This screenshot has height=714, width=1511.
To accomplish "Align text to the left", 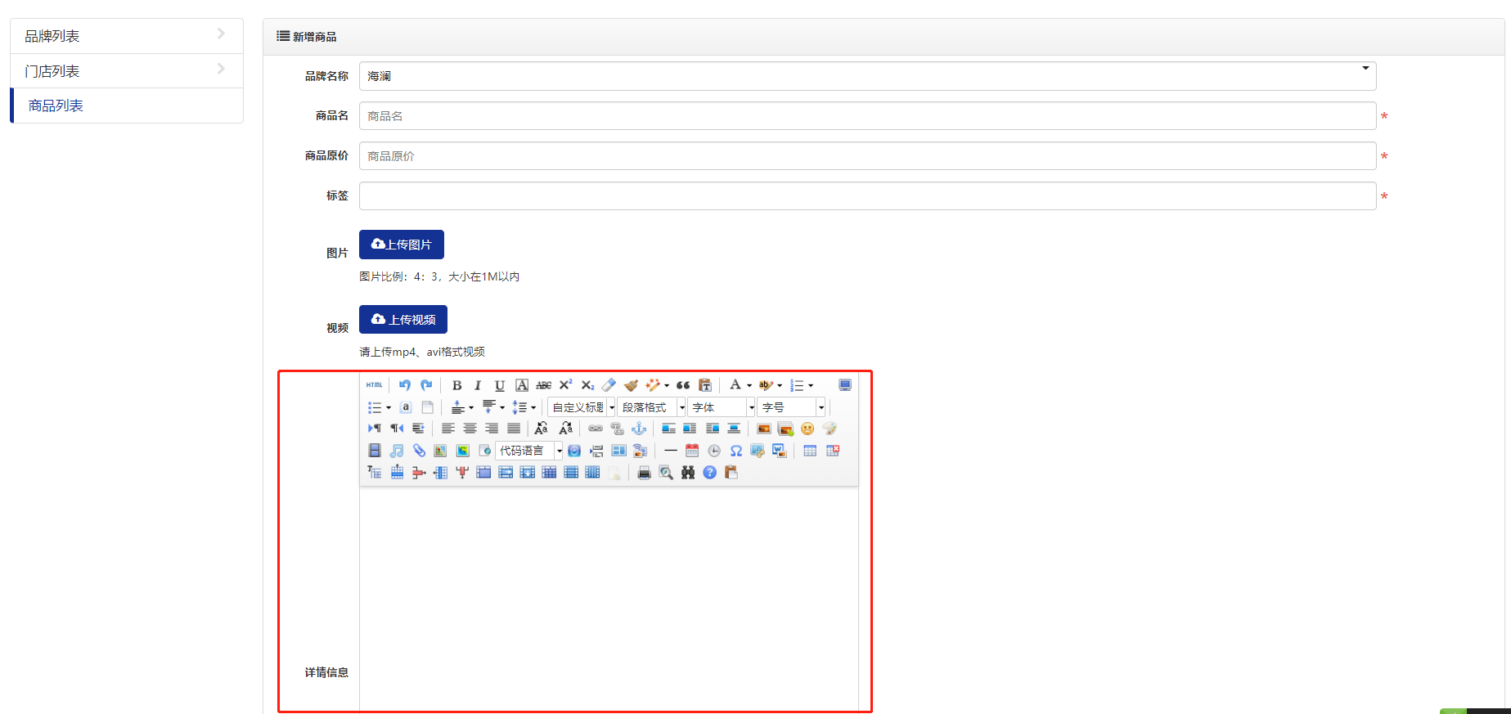I will point(447,429).
